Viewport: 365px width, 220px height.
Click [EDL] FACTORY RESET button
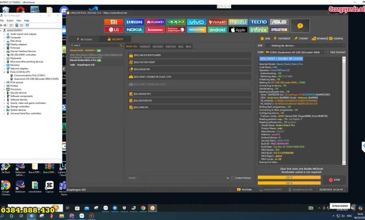pyautogui.click(x=189, y=62)
